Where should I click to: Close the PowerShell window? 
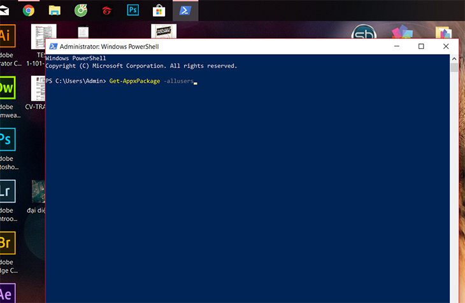[446, 46]
